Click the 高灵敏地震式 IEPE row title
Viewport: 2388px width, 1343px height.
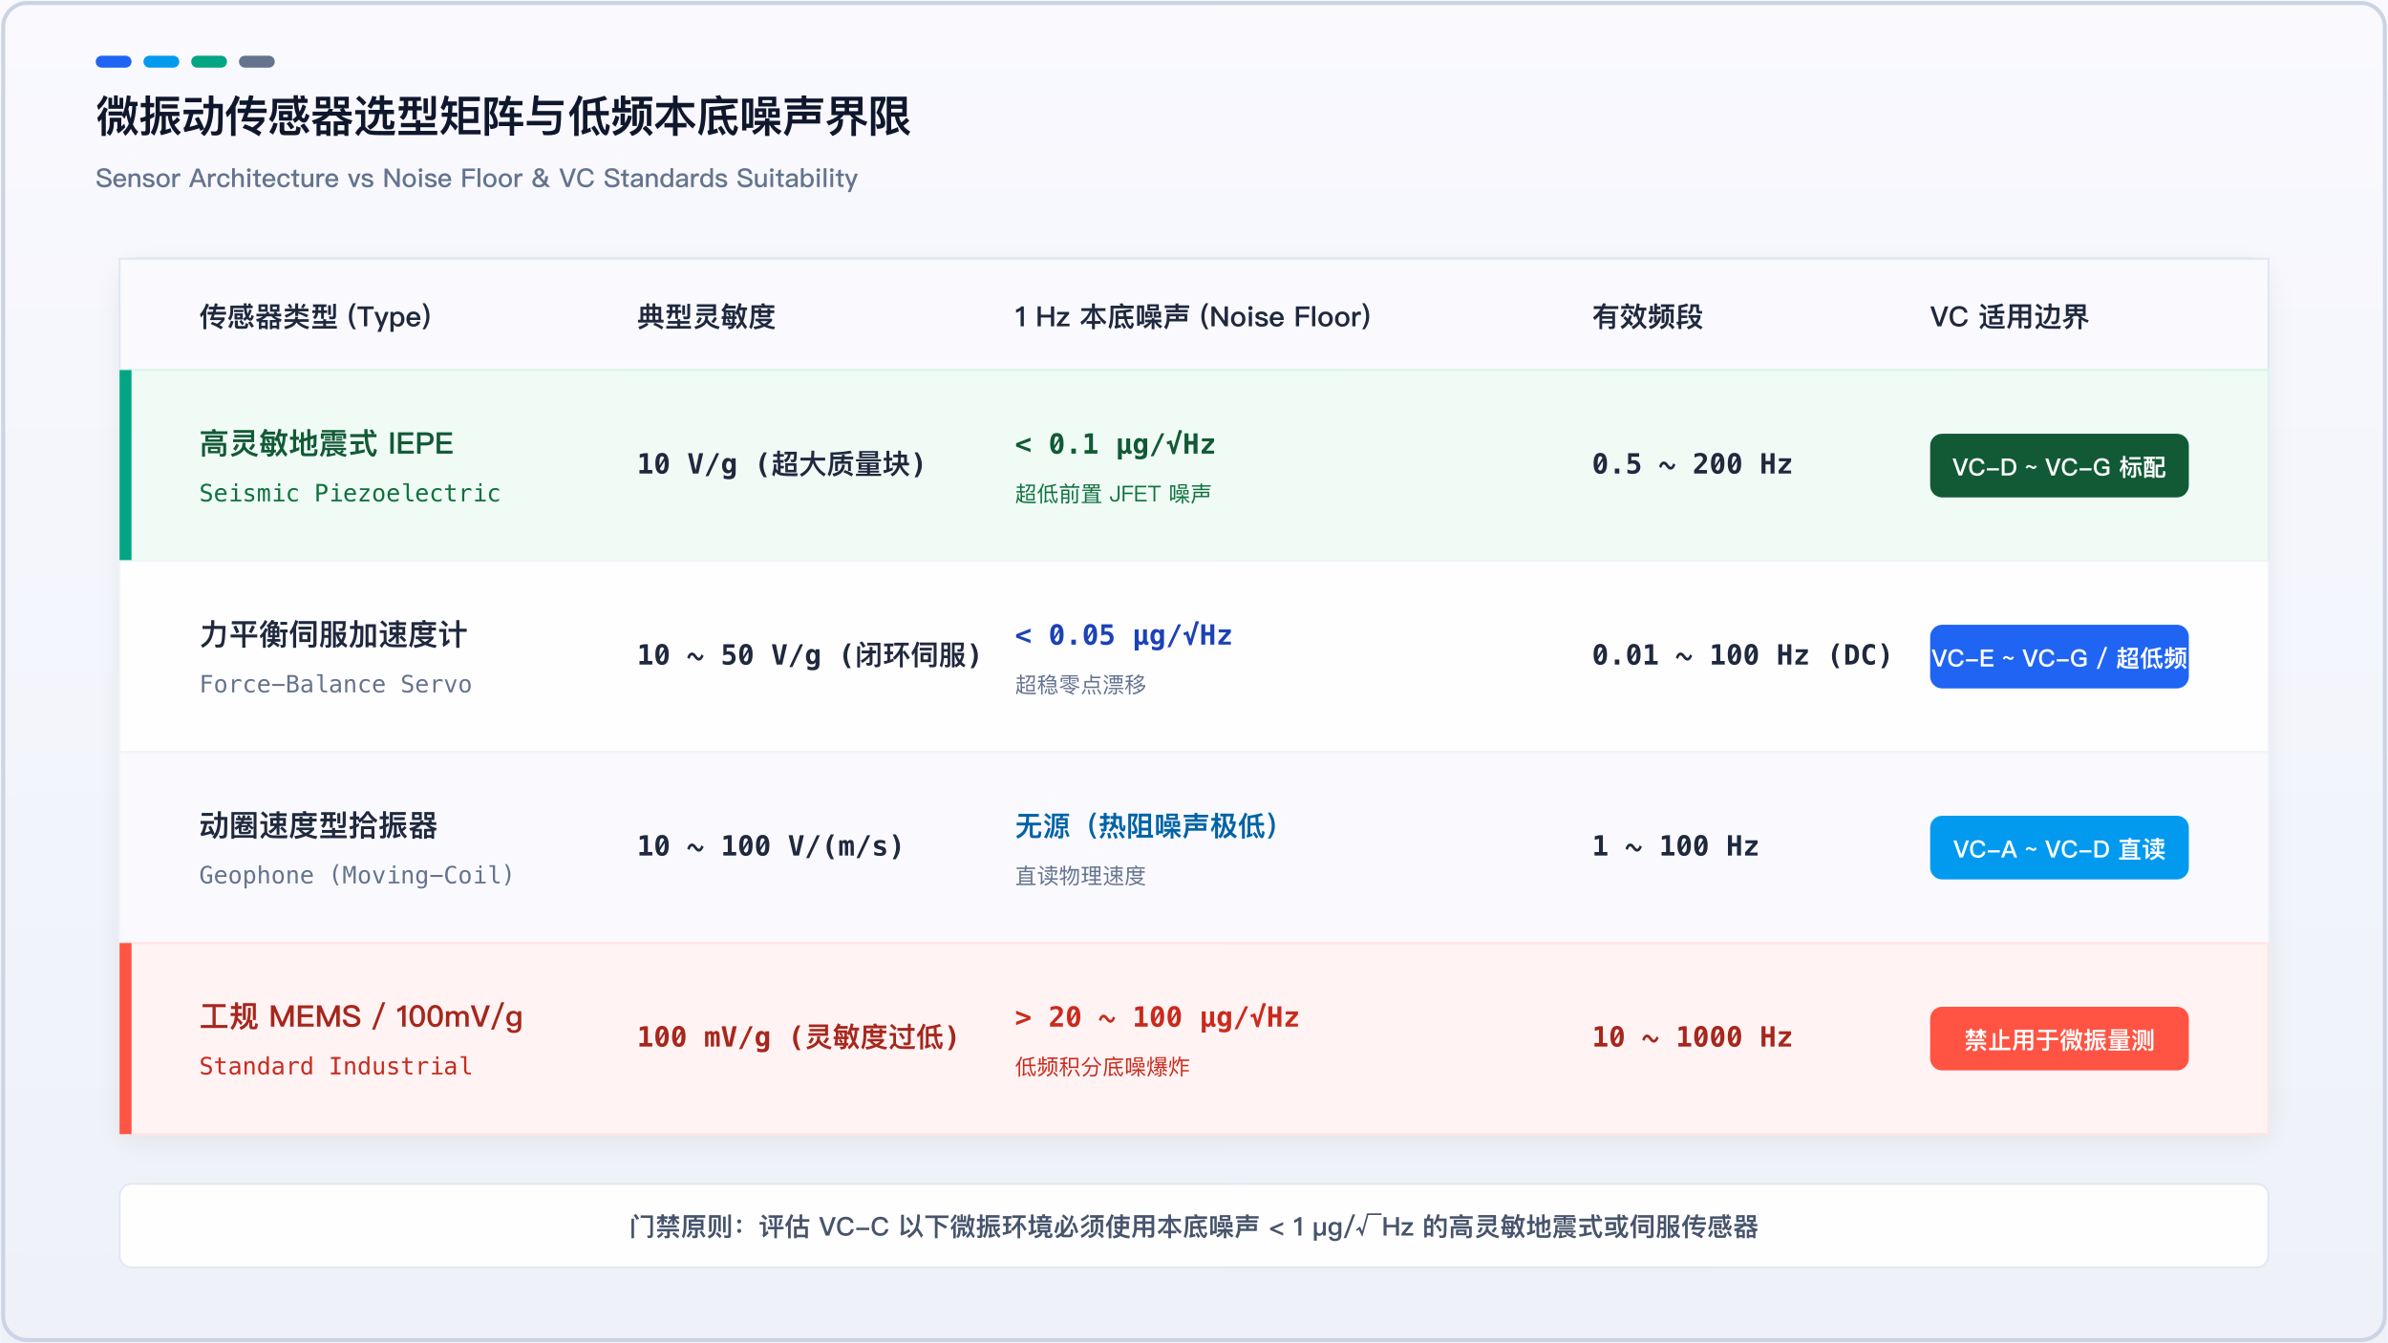(x=326, y=443)
